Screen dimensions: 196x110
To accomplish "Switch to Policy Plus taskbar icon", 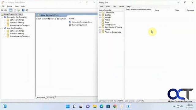I will point(128,106).
